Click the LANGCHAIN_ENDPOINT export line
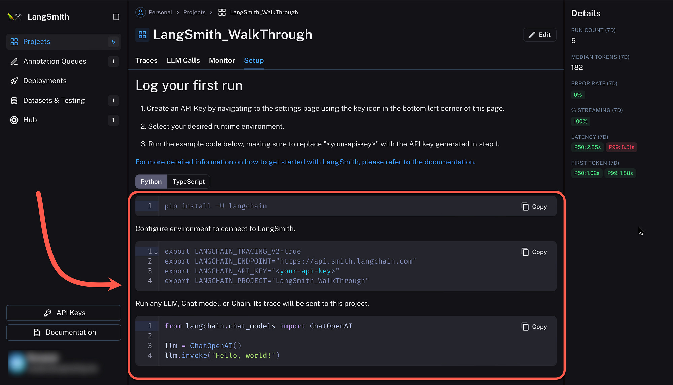This screenshot has height=385, width=673. [x=290, y=261]
